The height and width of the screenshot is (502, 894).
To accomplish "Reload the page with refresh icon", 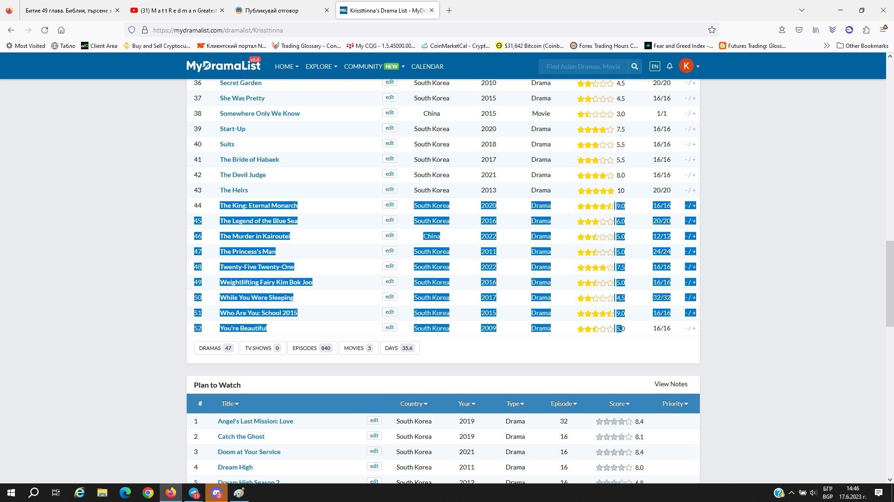I will point(45,30).
